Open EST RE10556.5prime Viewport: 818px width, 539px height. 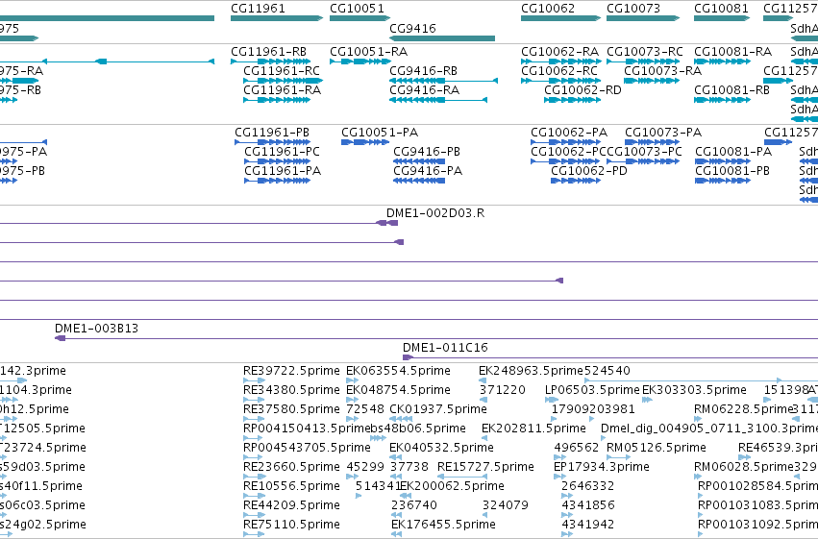click(x=291, y=486)
